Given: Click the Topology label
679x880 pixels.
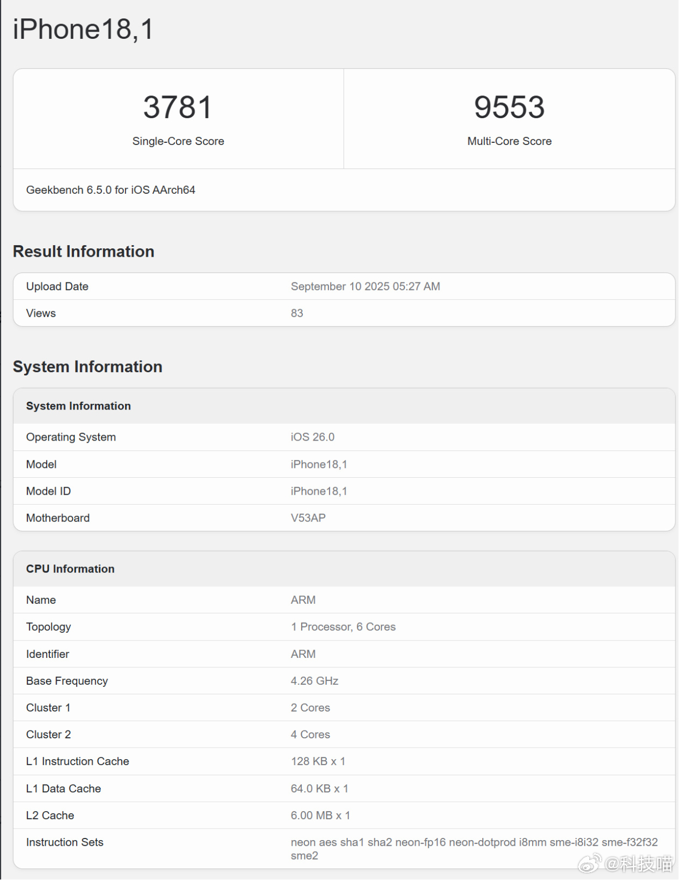Looking at the screenshot, I should pos(48,627).
